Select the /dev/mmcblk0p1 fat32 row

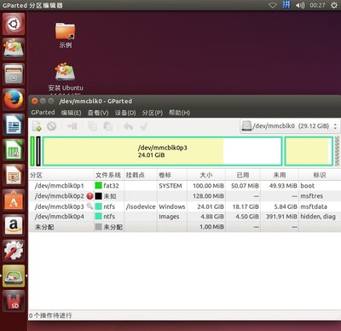185,186
